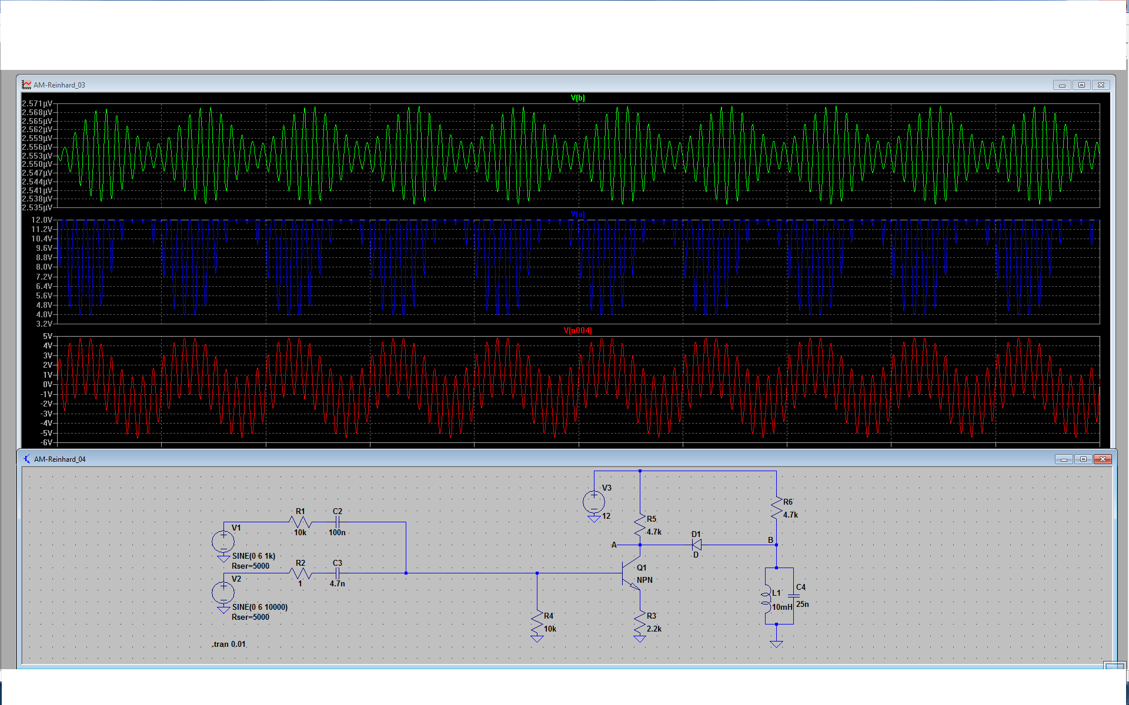Select resistor R1 symbol

[x=300, y=522]
